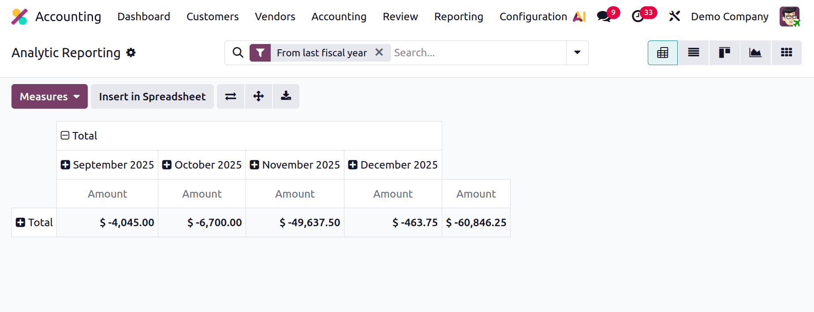The height and width of the screenshot is (312, 814).
Task: Click the $ -60,846.25 grand total cell
Action: pyautogui.click(x=476, y=223)
